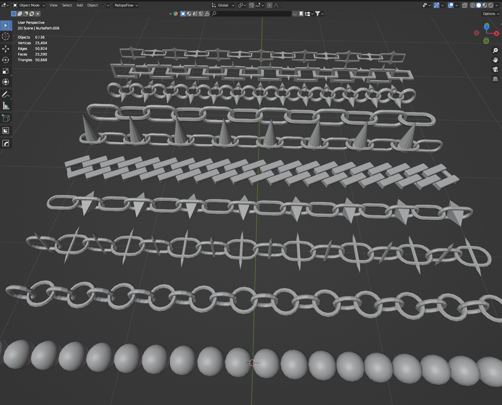This screenshot has height=405, width=502.
Task: Switch to Material Preview shading
Action: coord(485,5)
